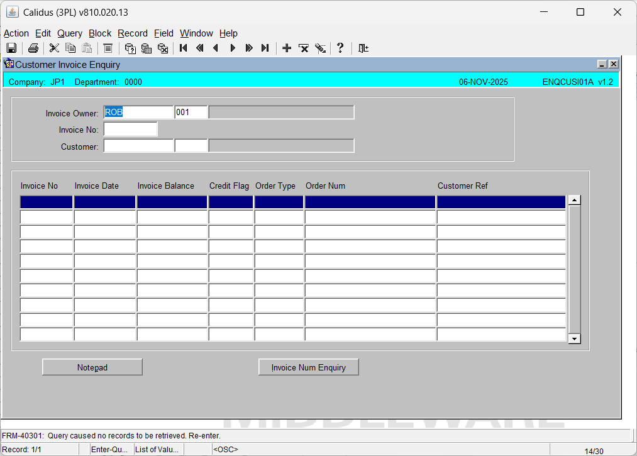This screenshot has height=456, width=637.
Task: Click the Enter Query toolbar icon
Action: [x=130, y=48]
